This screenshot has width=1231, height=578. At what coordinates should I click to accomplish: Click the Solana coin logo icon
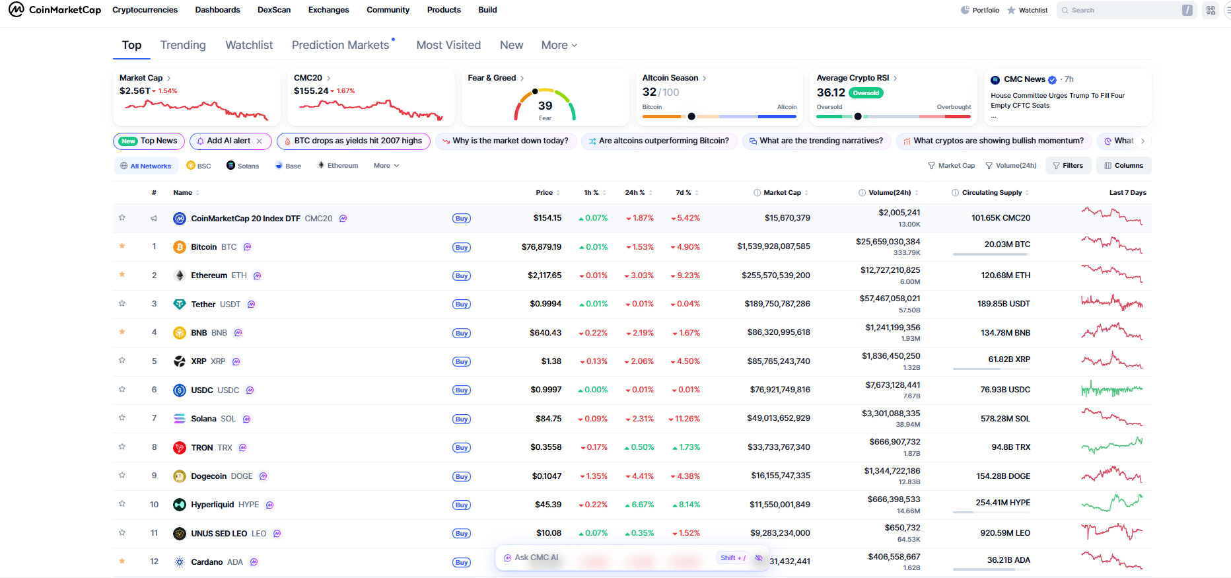pos(180,419)
